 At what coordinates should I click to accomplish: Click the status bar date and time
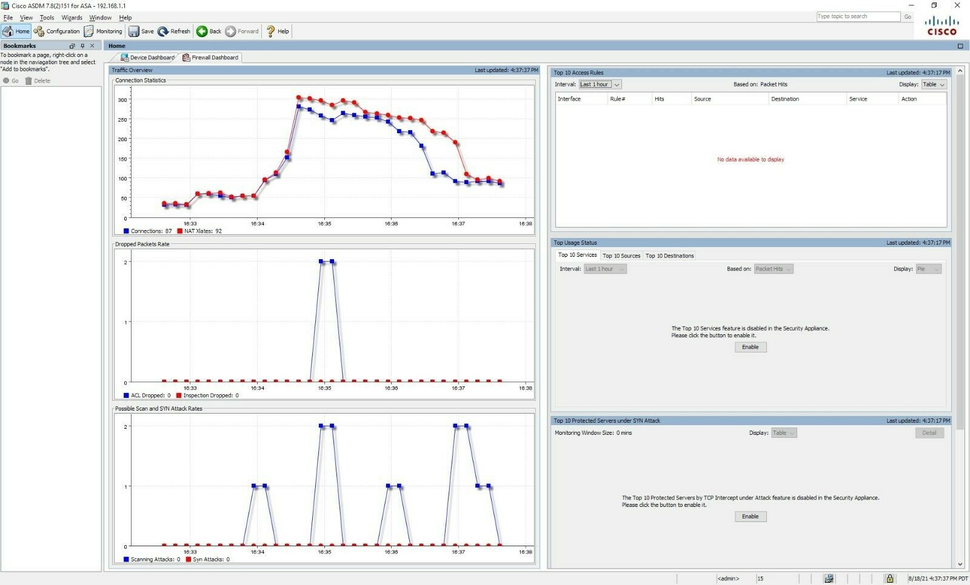(938, 579)
